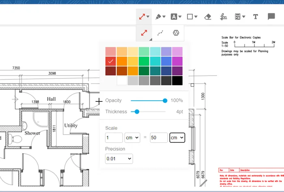
Task: Select the calculator form tool
Action: 238,17
